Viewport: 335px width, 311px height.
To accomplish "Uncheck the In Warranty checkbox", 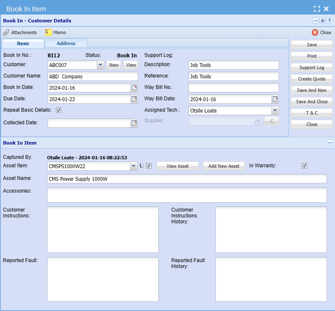I will point(304,166).
